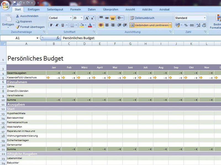Screen dimensions: 221x165
Task: Apply red font color A
Action: 90,25
